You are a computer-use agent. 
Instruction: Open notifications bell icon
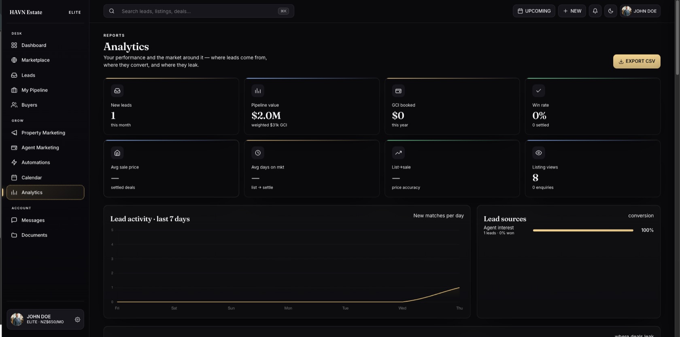[x=595, y=11]
